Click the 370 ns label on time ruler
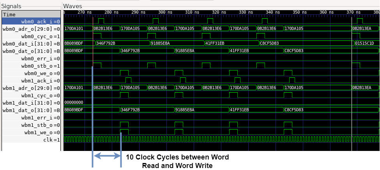The height and width of the screenshot is (170, 380). (x=353, y=12)
